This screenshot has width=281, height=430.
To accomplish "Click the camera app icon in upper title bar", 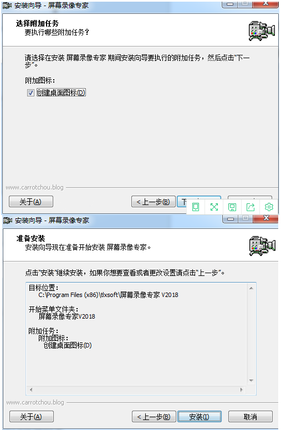I will pos(7,5).
